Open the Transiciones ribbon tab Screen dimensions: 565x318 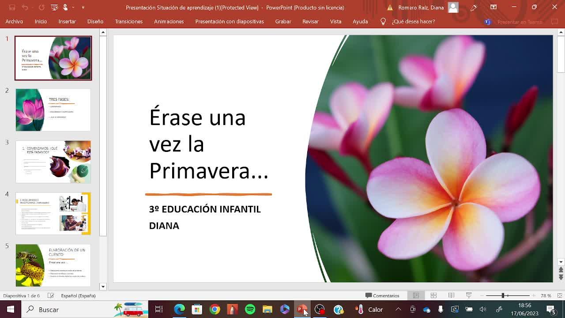tap(128, 21)
